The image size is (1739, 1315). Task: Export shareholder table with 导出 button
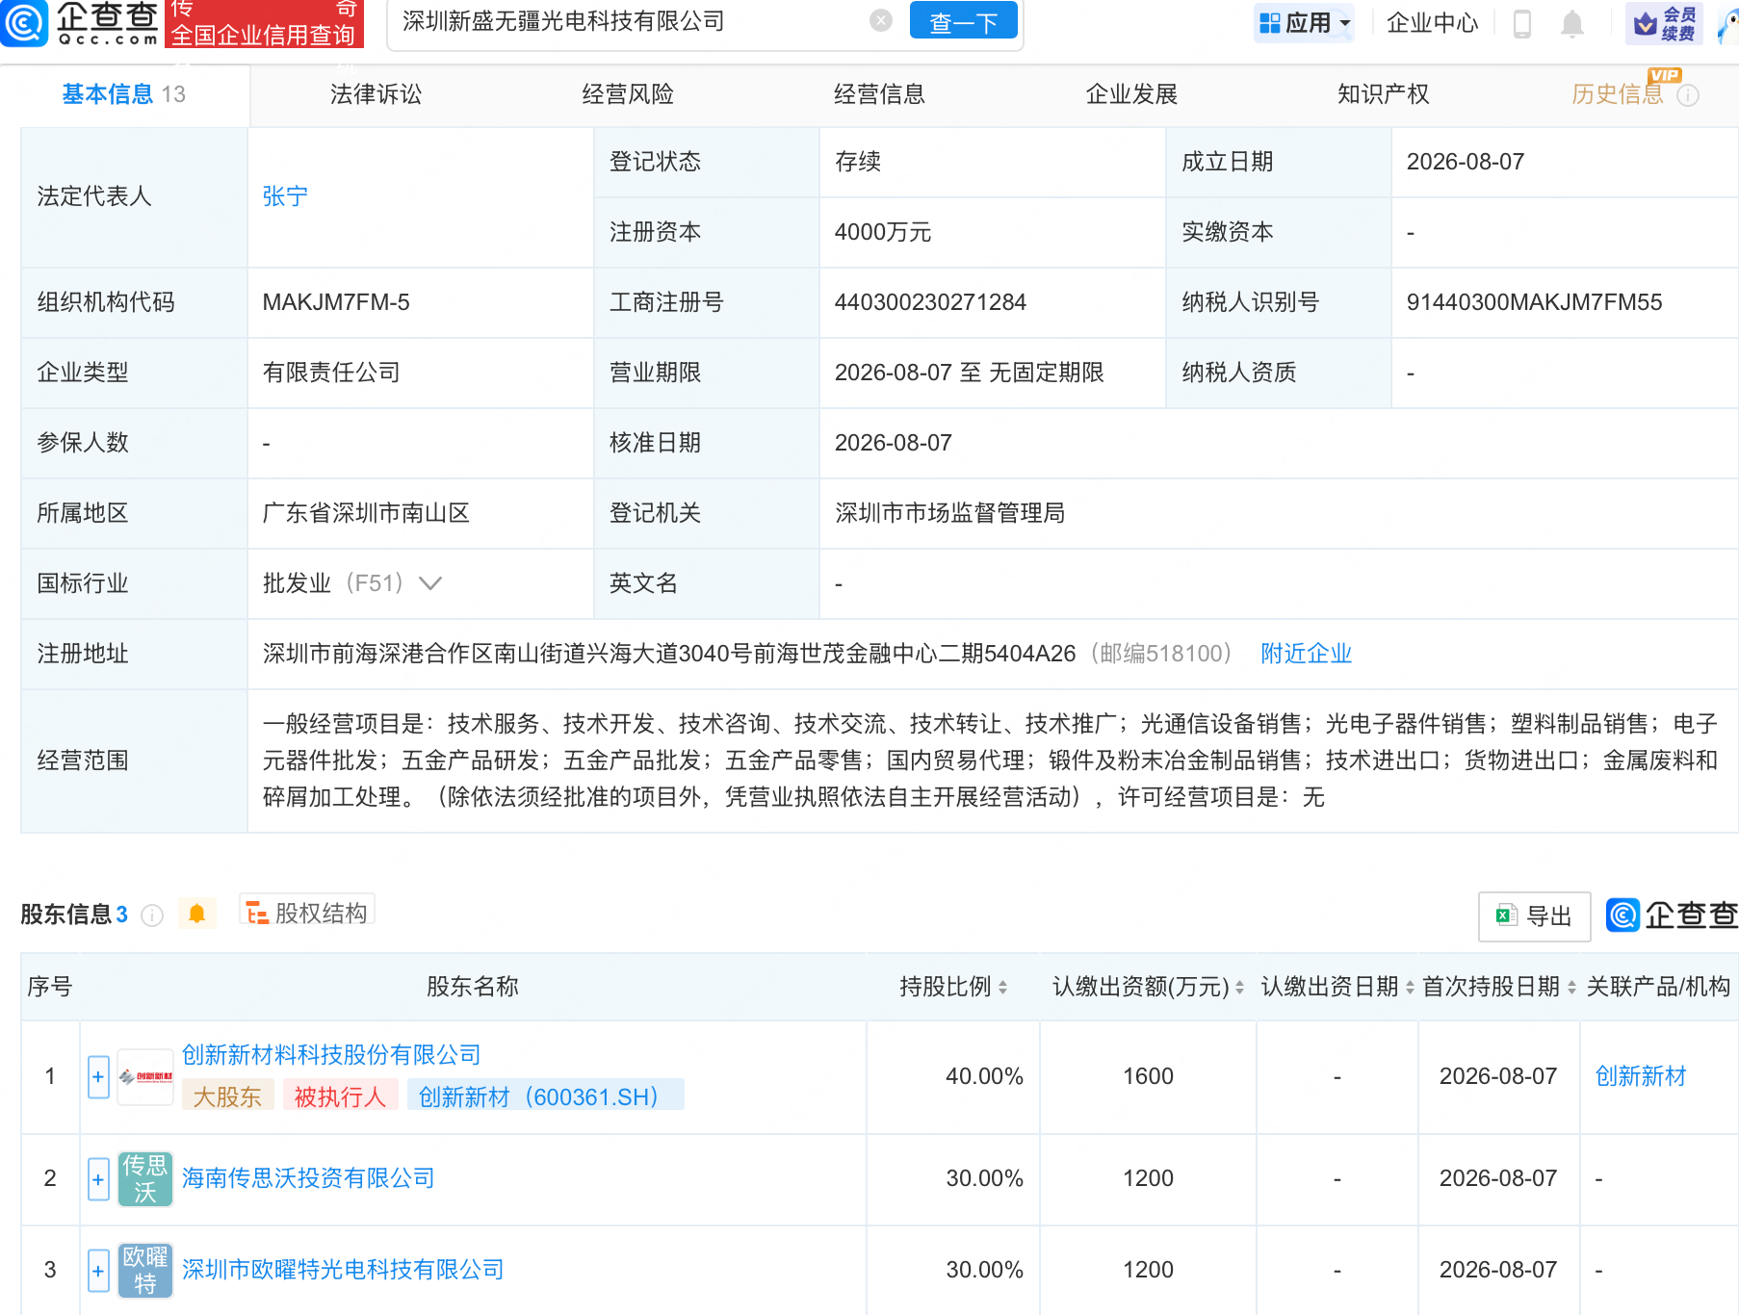click(x=1535, y=916)
